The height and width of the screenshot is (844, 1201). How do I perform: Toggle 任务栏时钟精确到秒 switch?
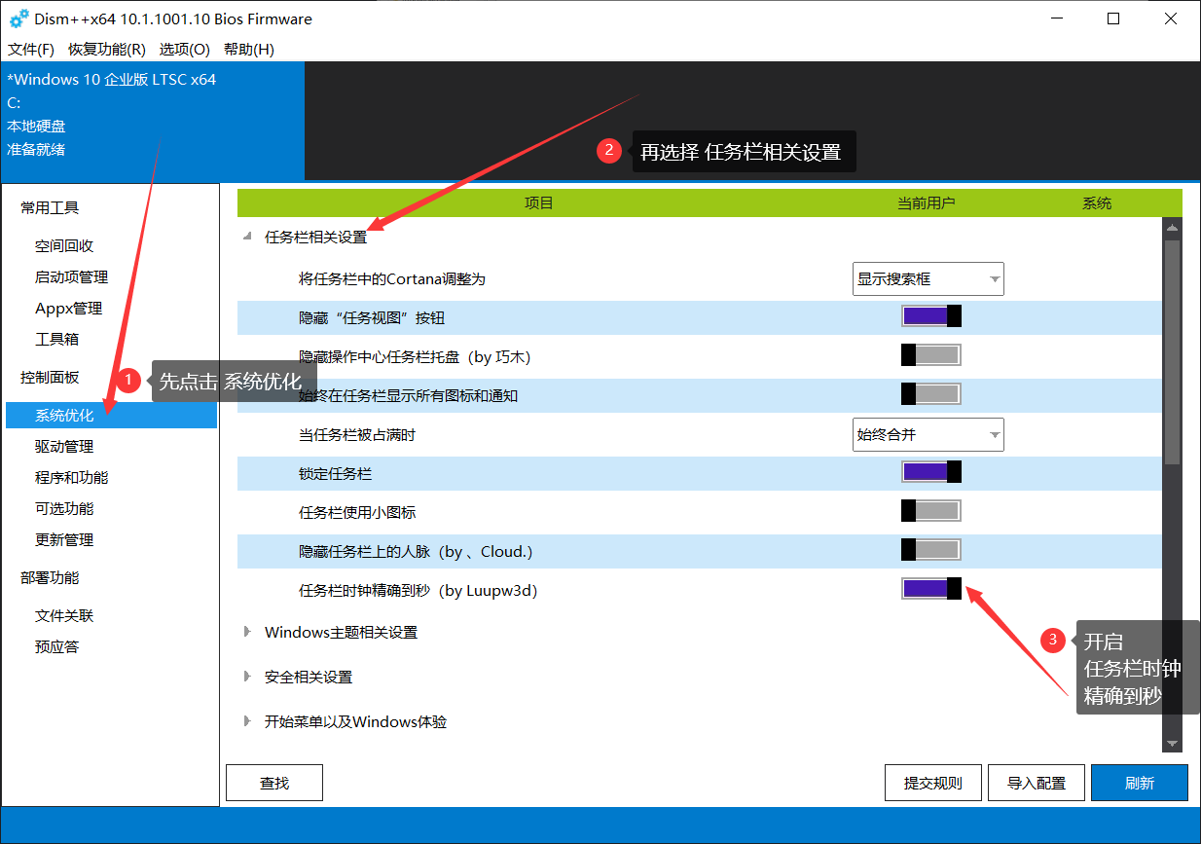(x=931, y=589)
